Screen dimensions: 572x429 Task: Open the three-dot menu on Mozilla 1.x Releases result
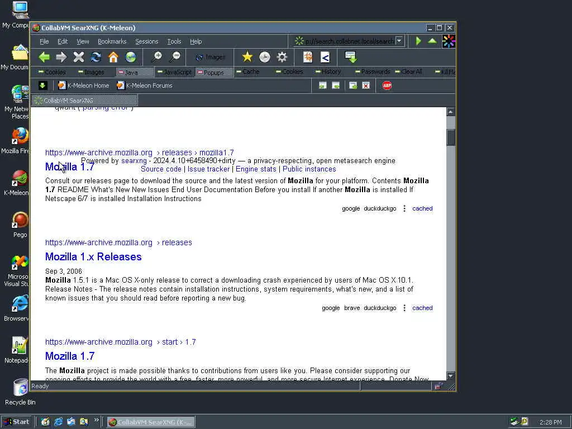[404, 308]
